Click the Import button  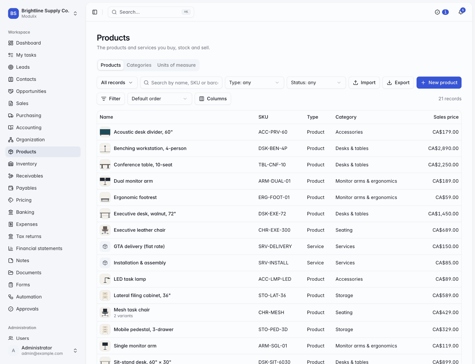click(x=364, y=83)
